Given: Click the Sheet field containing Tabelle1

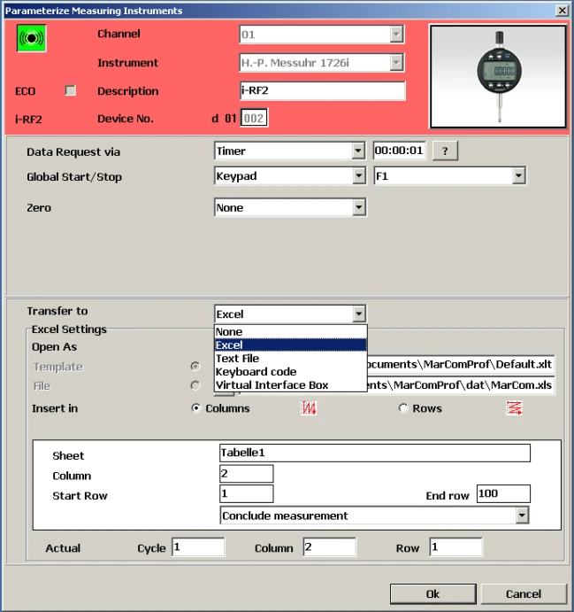Looking at the screenshot, I should [374, 453].
